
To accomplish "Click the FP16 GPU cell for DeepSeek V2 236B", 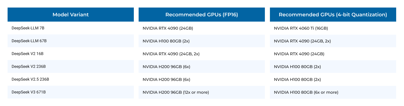I will tap(166, 67).
